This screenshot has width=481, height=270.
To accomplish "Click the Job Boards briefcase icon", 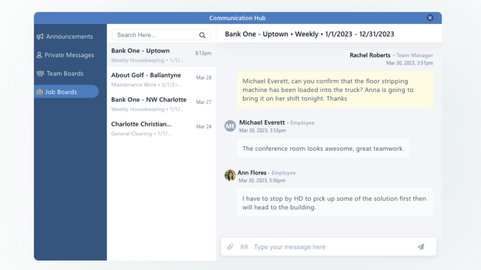I will [x=39, y=92].
